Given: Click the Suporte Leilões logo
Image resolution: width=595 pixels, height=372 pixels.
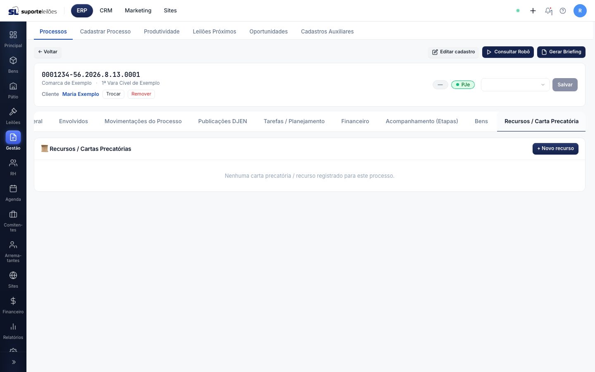Looking at the screenshot, I should coord(33,11).
